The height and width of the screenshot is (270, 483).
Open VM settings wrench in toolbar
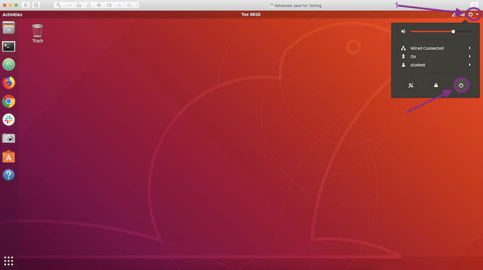coord(59,5)
